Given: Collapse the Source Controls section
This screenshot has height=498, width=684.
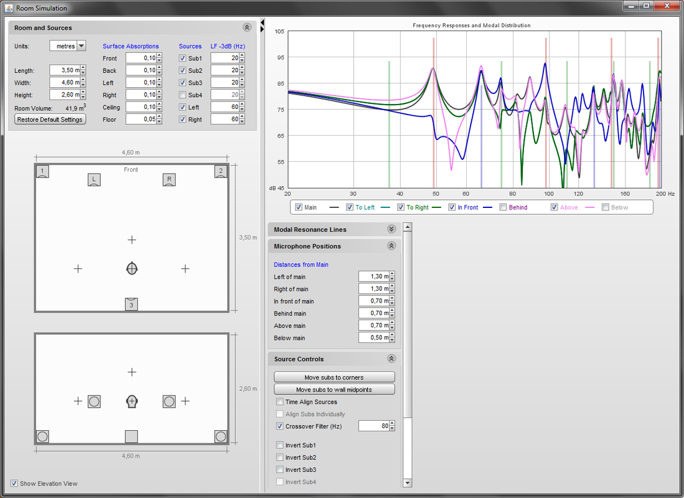Looking at the screenshot, I should [x=391, y=359].
